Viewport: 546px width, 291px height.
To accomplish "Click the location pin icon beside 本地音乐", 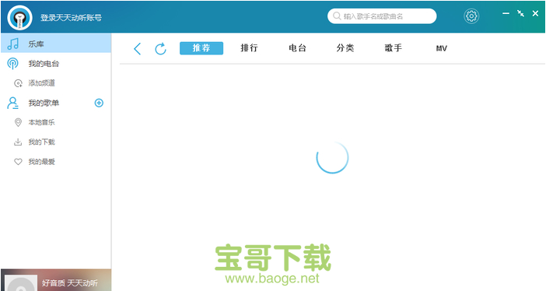I will [18, 122].
